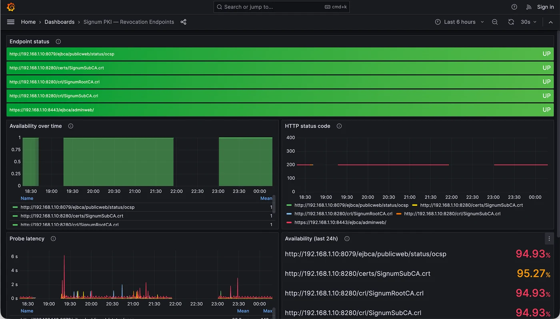Click the ocsp row 94.93% availability value
This screenshot has height=319, width=560.
coord(533,254)
